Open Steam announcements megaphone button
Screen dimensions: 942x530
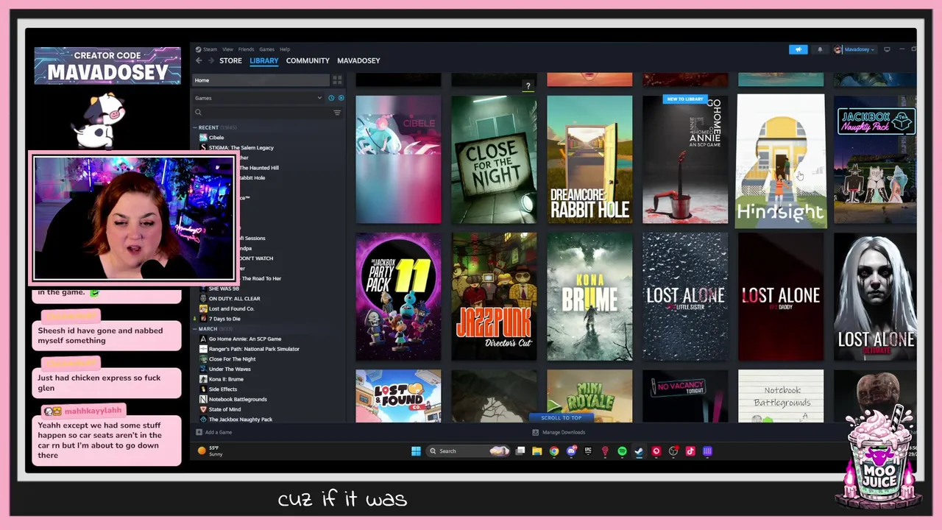coord(798,49)
